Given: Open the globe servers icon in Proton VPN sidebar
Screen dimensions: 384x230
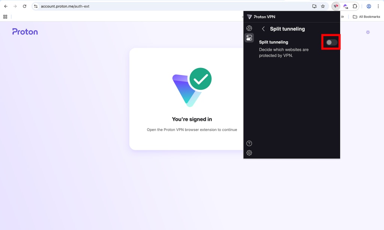Looking at the screenshot, I should [249, 28].
